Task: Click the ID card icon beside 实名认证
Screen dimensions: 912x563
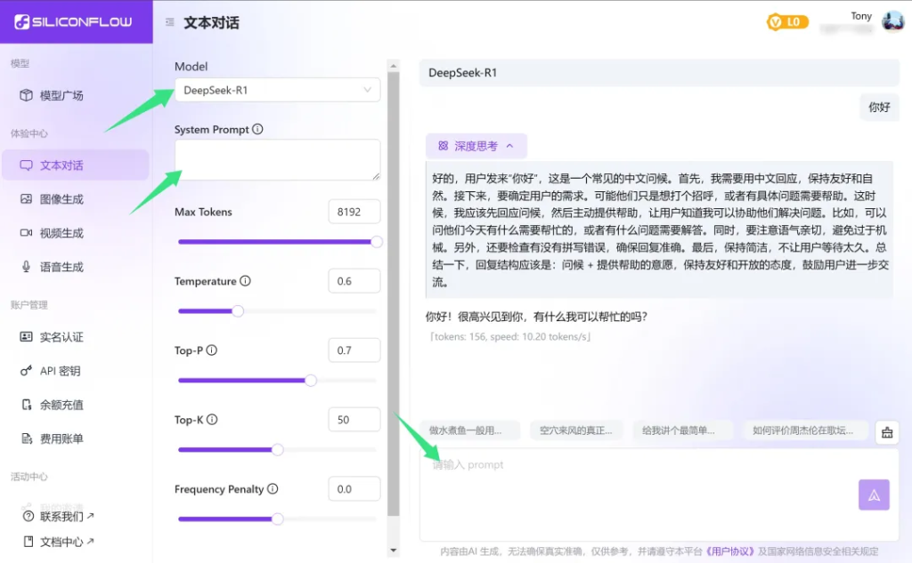Action: (26, 336)
